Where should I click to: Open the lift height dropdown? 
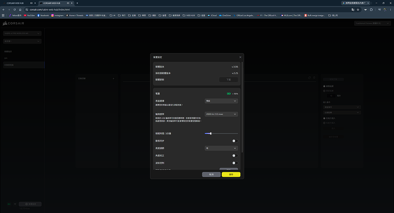pos(221,148)
